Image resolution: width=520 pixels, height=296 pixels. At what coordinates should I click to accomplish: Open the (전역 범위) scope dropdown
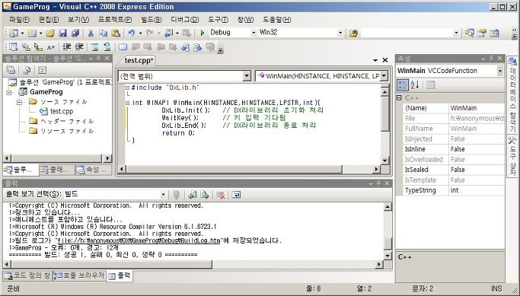247,76
